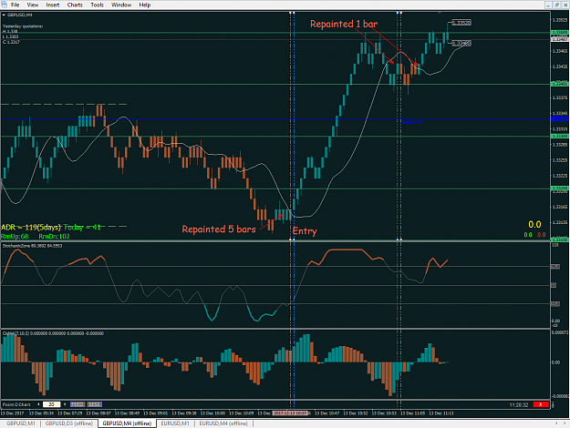The height and width of the screenshot is (428, 570).
Task: Switch to the EURUSD,M4 (offline) chart tab
Action: (223, 423)
